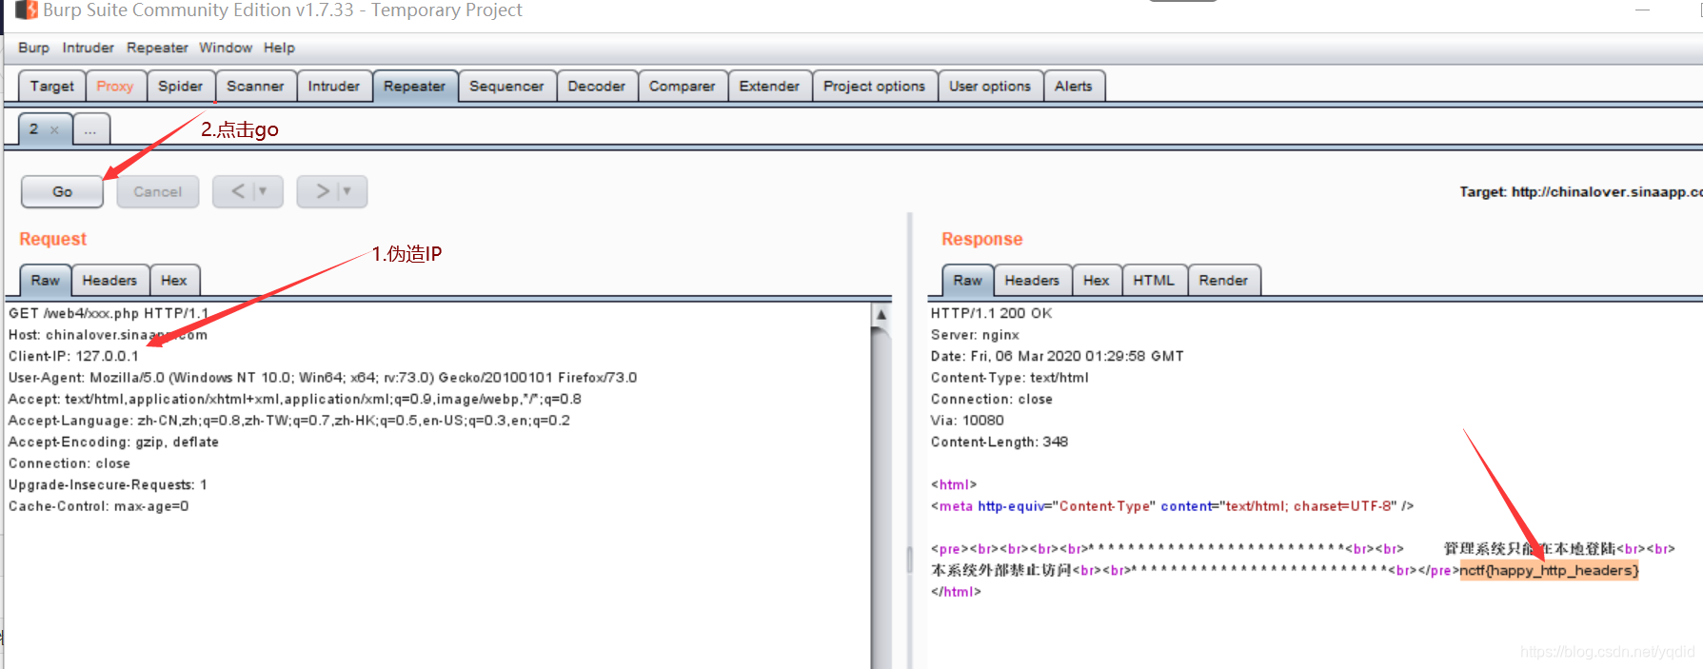Open the Alerts tab

click(1074, 86)
